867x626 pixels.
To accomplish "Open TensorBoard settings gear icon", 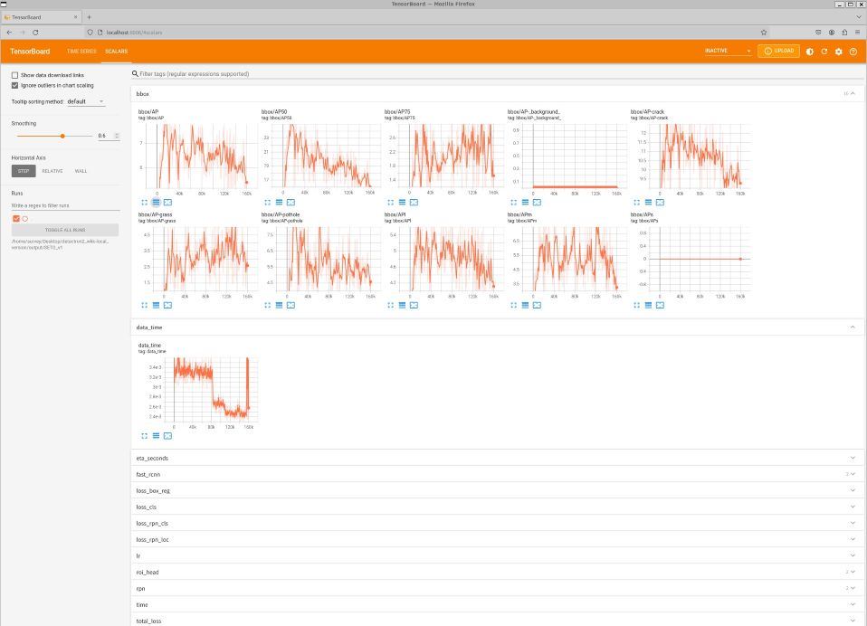I will pos(839,52).
